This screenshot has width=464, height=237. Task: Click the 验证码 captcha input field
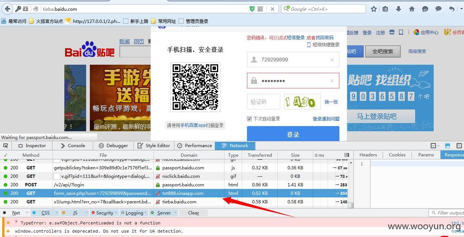264,102
